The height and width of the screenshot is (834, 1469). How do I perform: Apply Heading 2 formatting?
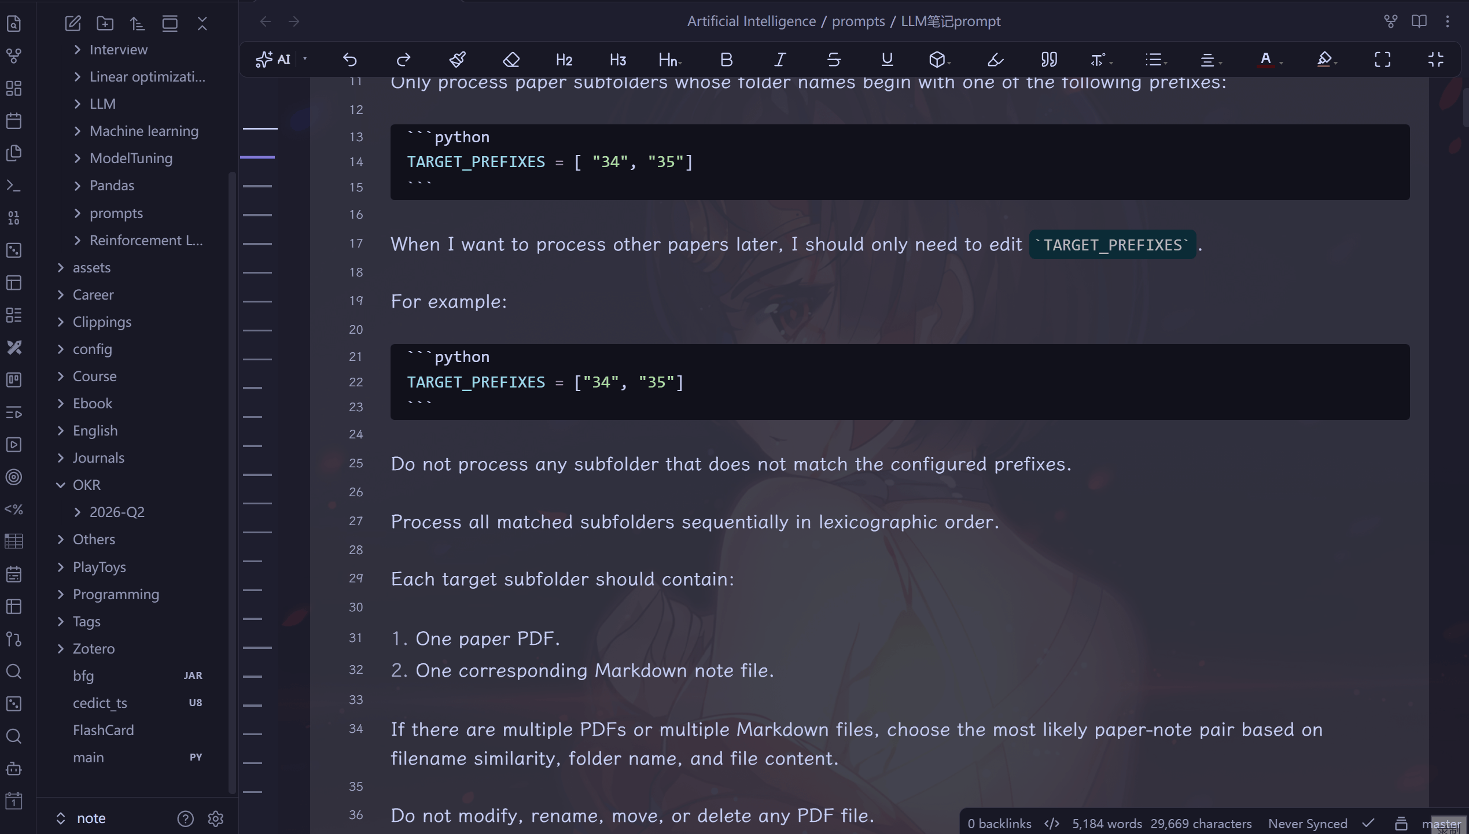click(x=564, y=59)
